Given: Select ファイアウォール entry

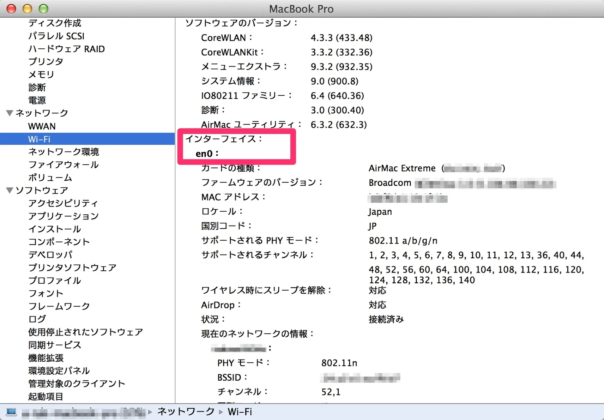Looking at the screenshot, I should (63, 165).
